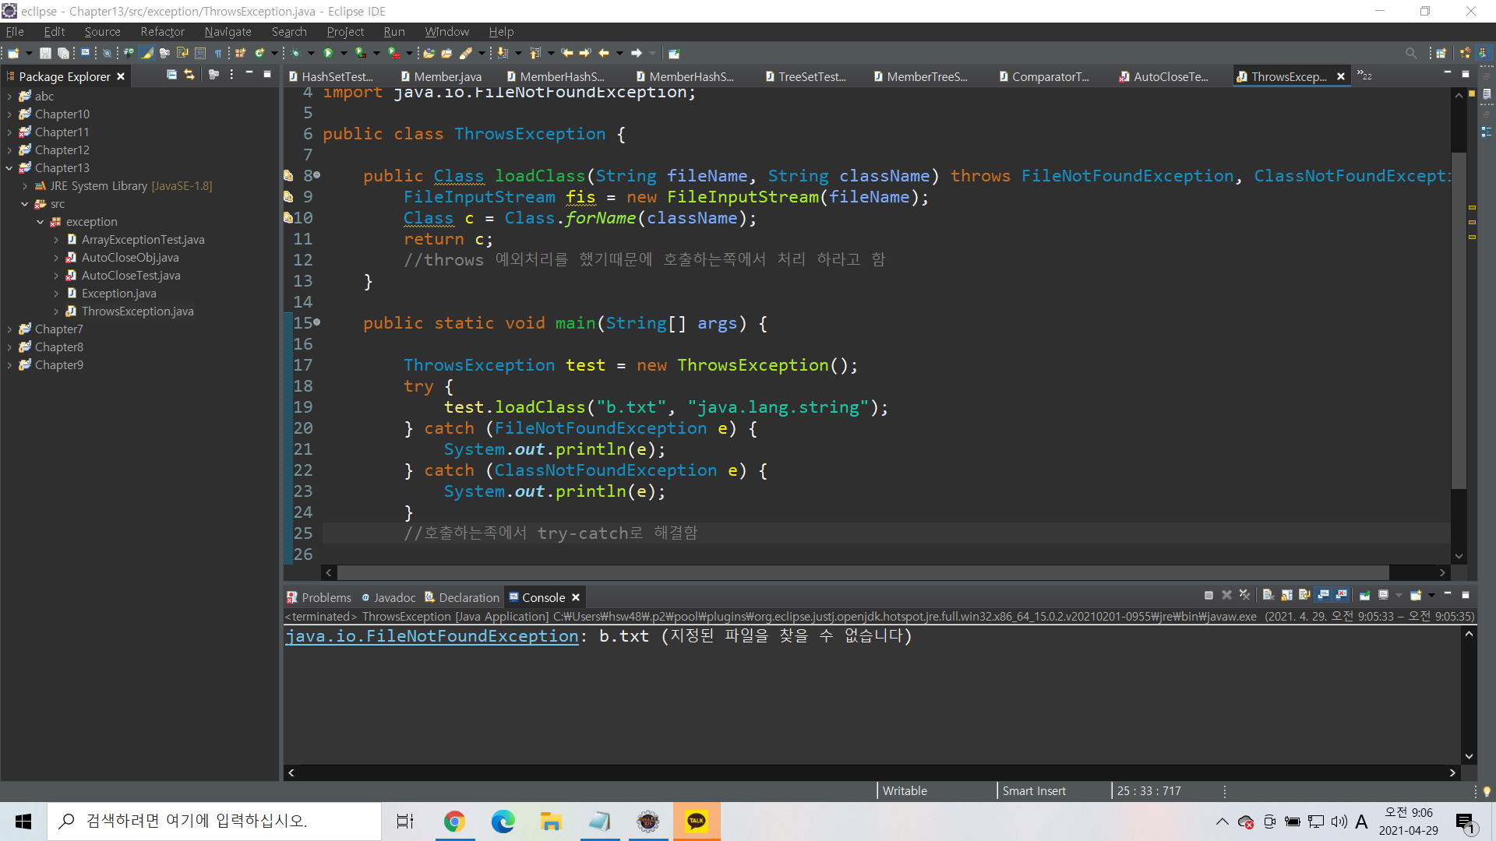Click the Debug bug icon in the toolbar

point(295,53)
